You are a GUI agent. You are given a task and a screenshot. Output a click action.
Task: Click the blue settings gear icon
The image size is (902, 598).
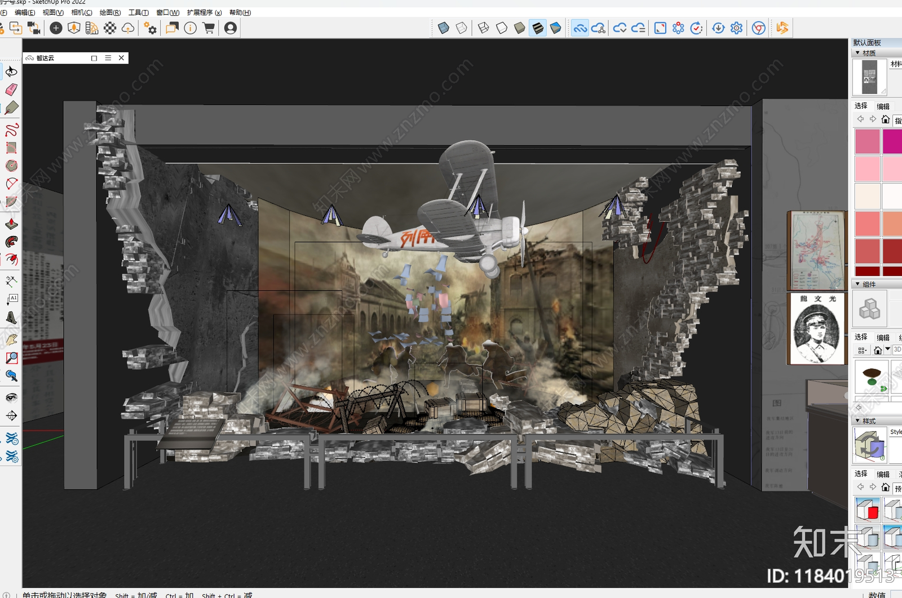(x=736, y=28)
